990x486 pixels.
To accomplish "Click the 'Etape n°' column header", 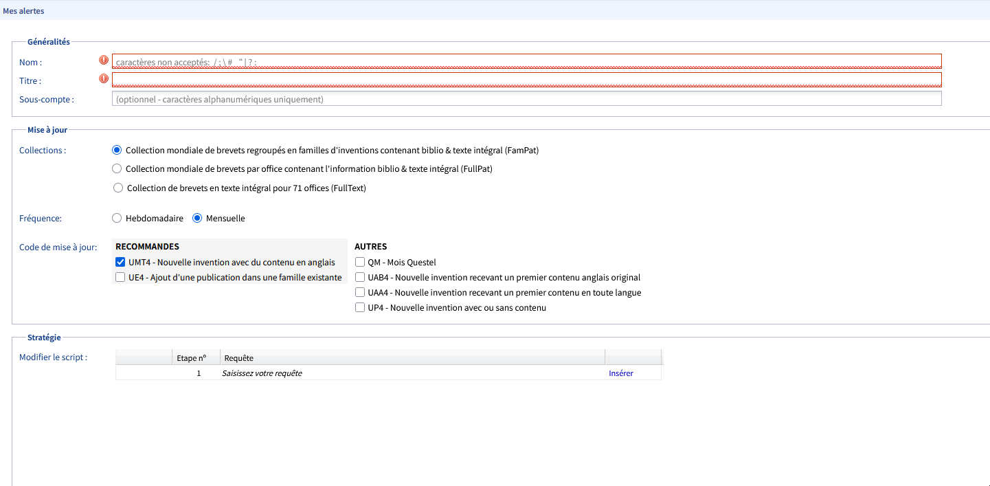I will [x=196, y=357].
